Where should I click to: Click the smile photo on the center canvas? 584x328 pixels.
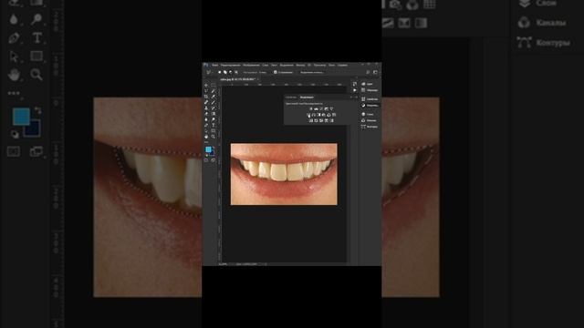point(284,174)
